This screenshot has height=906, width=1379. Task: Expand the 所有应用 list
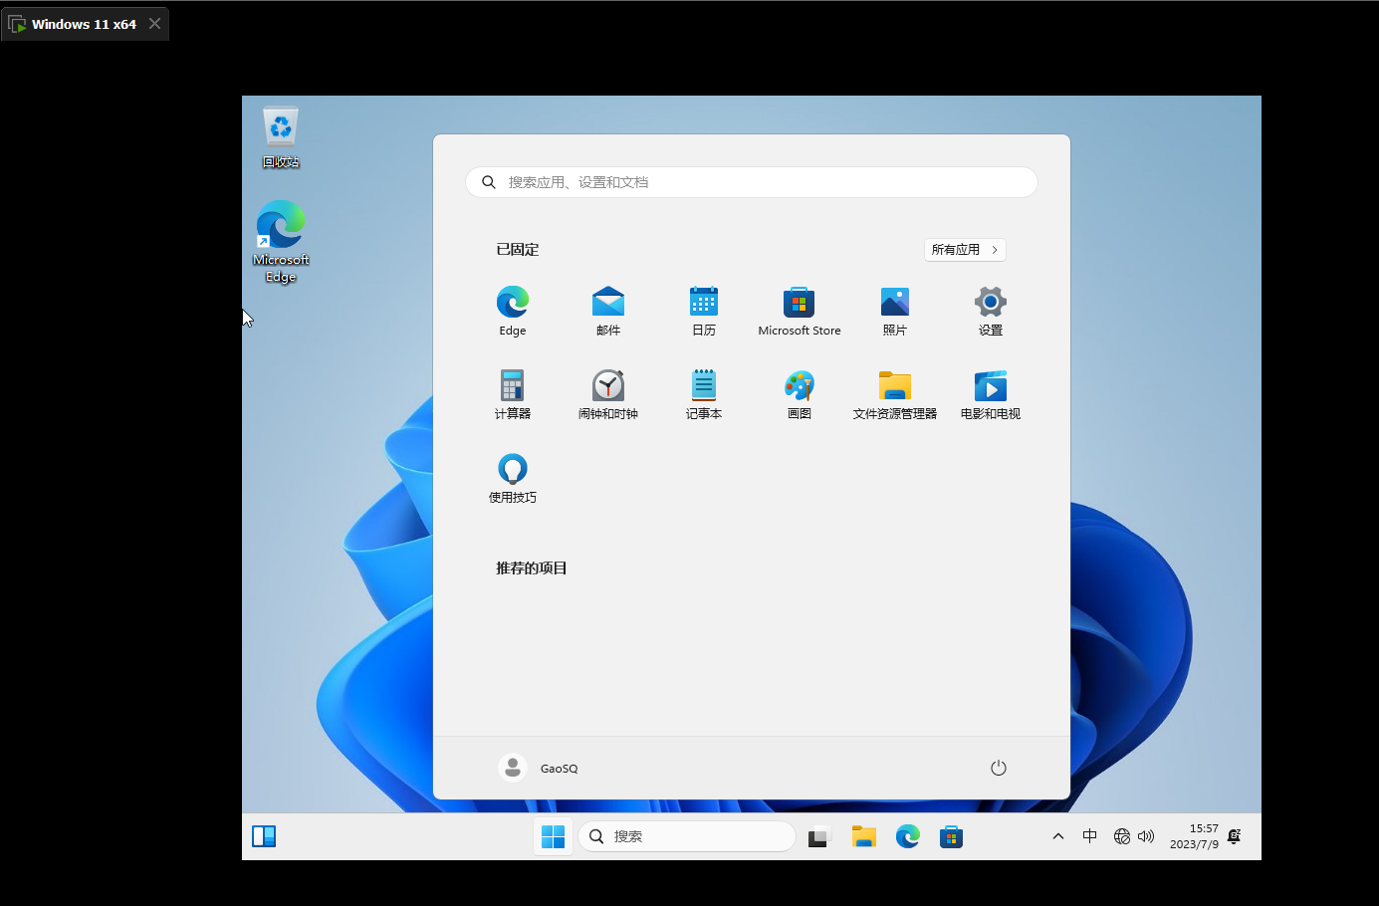pyautogui.click(x=964, y=249)
